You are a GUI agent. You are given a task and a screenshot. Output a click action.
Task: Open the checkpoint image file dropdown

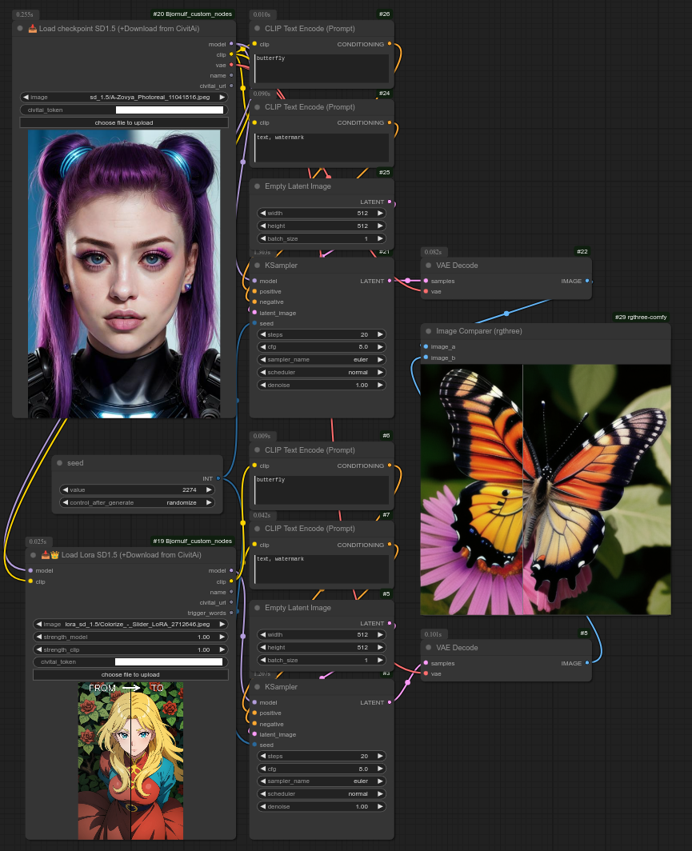point(124,97)
